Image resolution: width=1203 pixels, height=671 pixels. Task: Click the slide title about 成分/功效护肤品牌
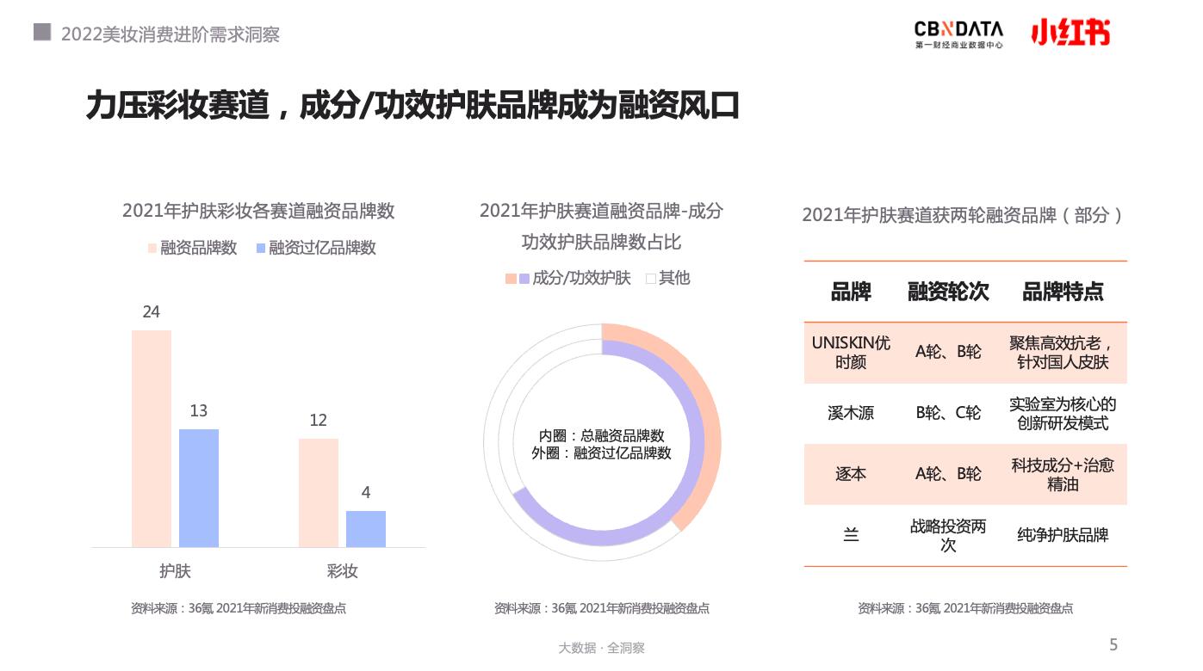412,106
